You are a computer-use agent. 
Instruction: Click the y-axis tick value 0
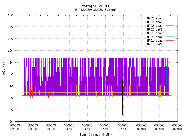(12, 110)
